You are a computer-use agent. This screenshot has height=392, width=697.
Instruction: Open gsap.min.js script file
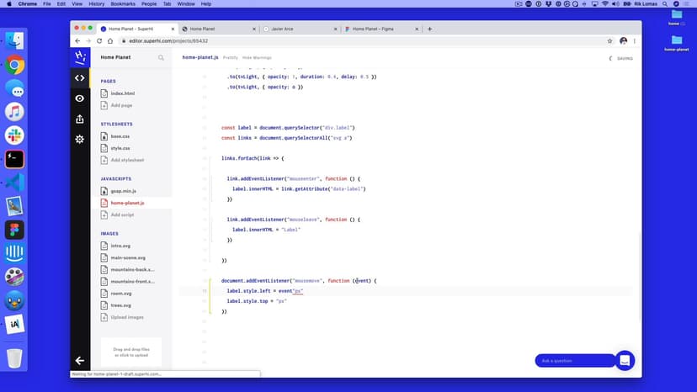pyautogui.click(x=123, y=191)
